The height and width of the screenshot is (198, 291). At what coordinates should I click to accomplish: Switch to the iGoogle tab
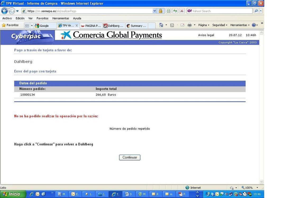45,26
